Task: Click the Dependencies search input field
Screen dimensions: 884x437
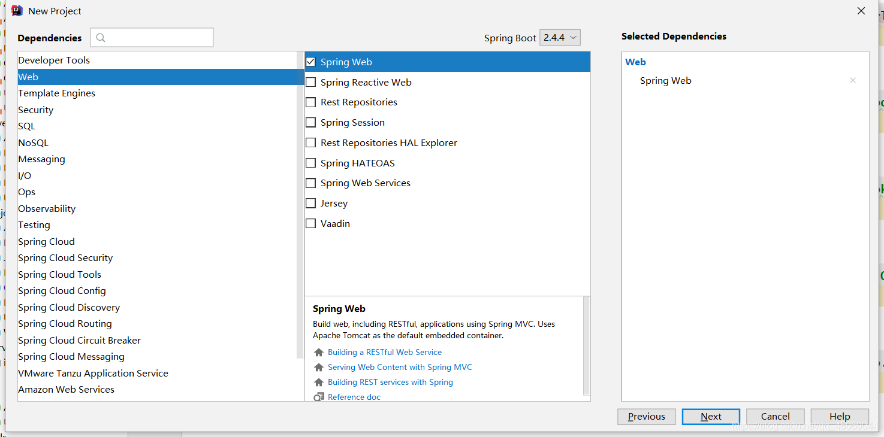Action: pos(152,38)
